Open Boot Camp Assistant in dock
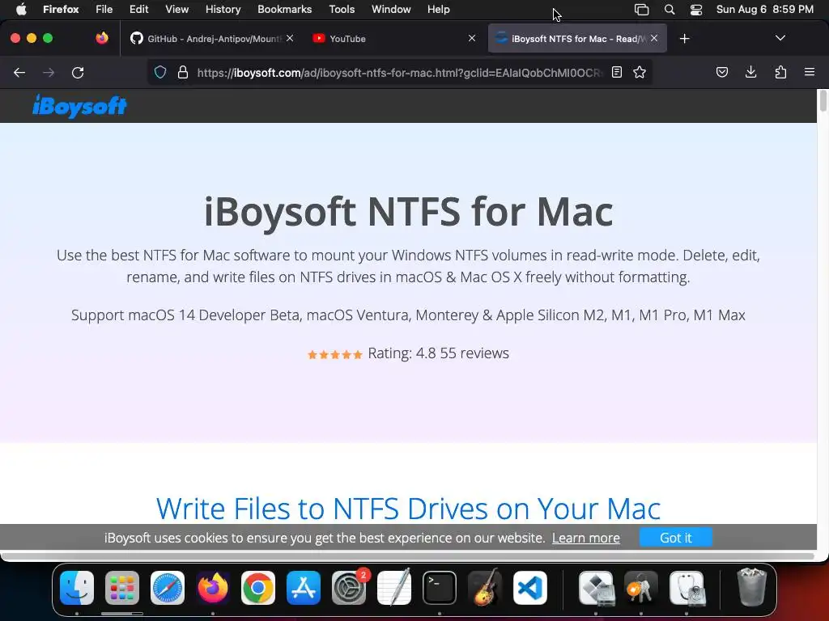Image resolution: width=829 pixels, height=621 pixels. pos(596,587)
